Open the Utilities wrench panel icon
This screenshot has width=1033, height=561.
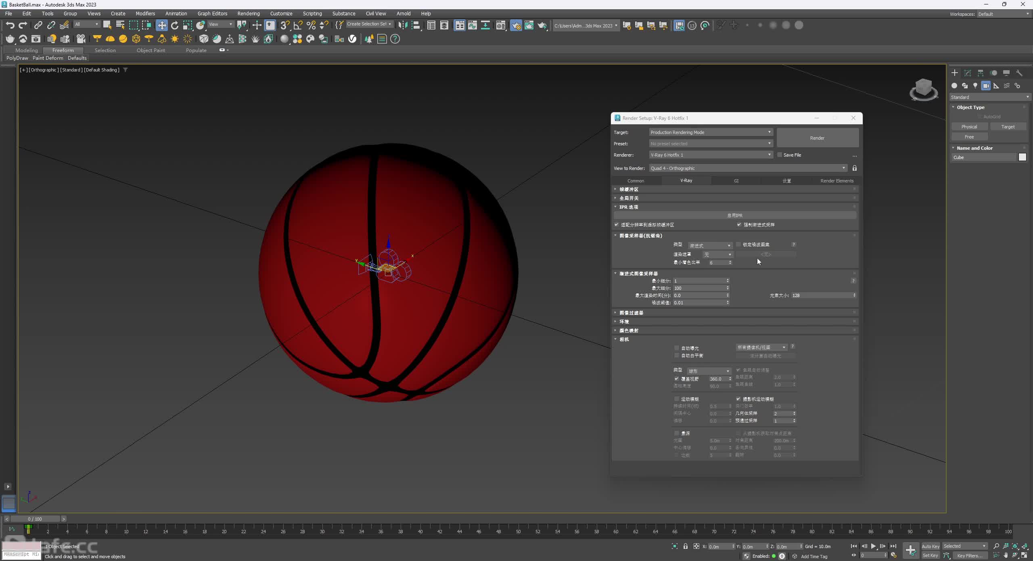(1019, 73)
